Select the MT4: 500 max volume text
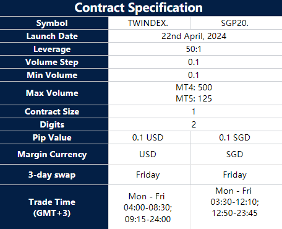 point(194,87)
